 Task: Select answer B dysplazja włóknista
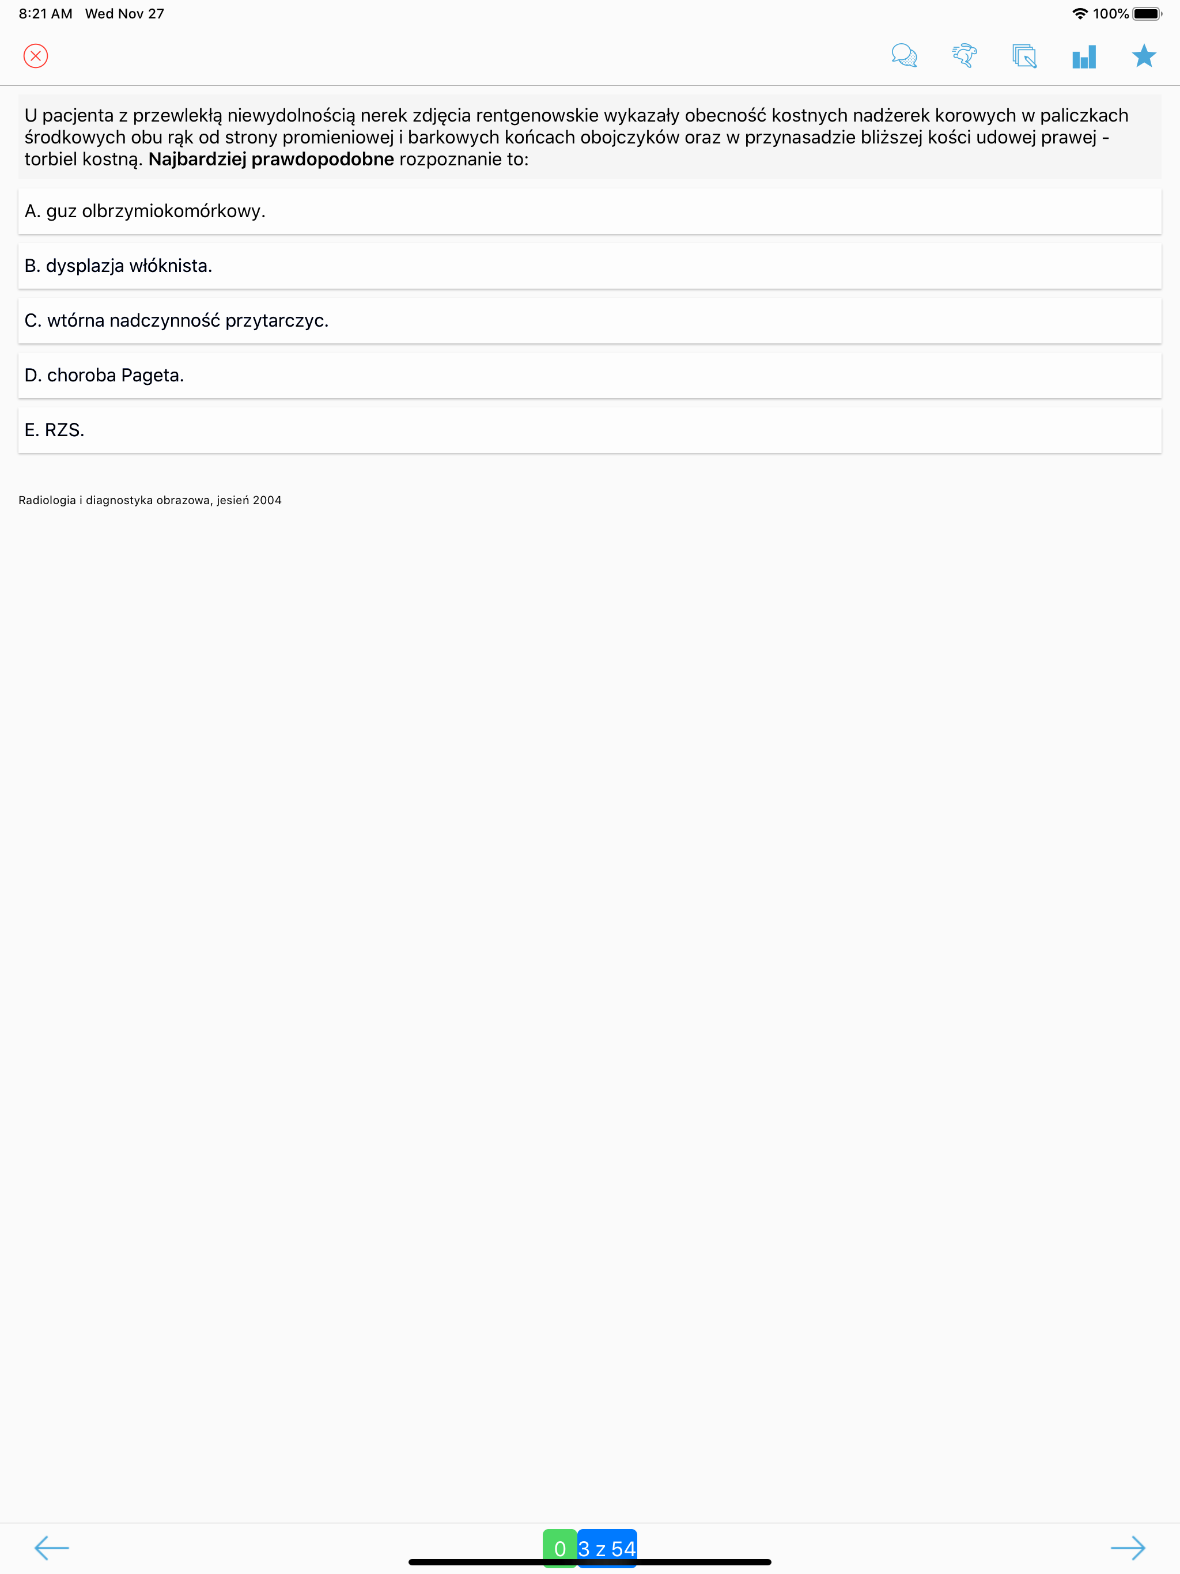coord(590,266)
